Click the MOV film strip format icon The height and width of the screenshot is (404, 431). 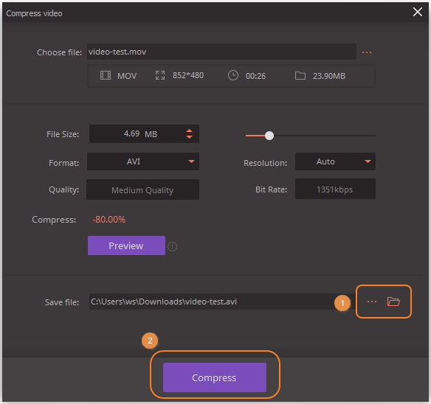tap(106, 75)
